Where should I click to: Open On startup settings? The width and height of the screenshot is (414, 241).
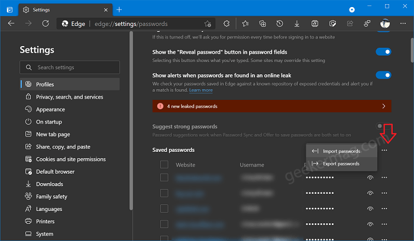pos(70,122)
